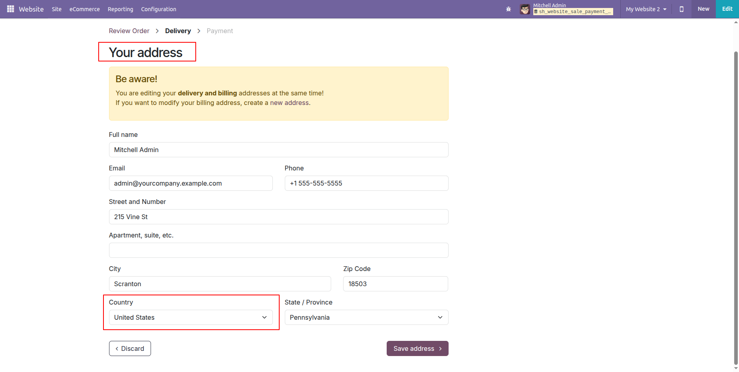This screenshot has height=372, width=739.
Task: Open the State / Province dropdown
Action: (366, 317)
